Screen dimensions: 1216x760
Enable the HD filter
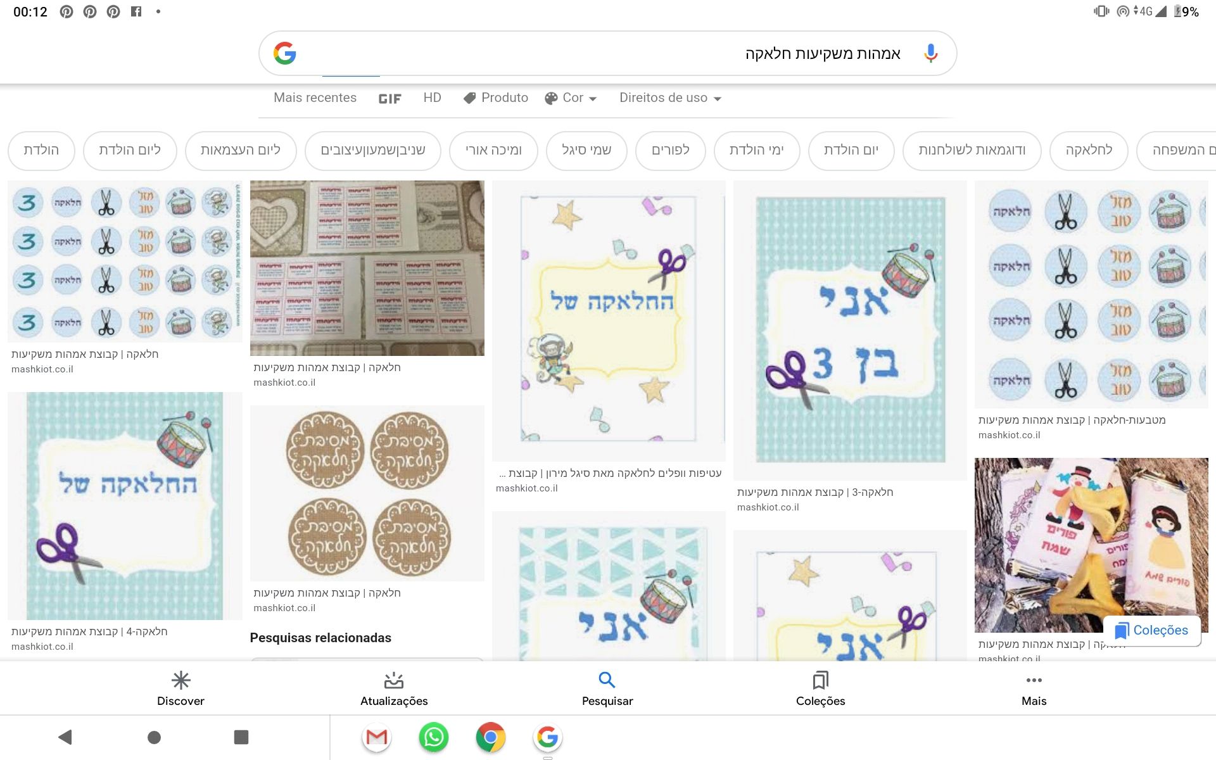pyautogui.click(x=432, y=98)
